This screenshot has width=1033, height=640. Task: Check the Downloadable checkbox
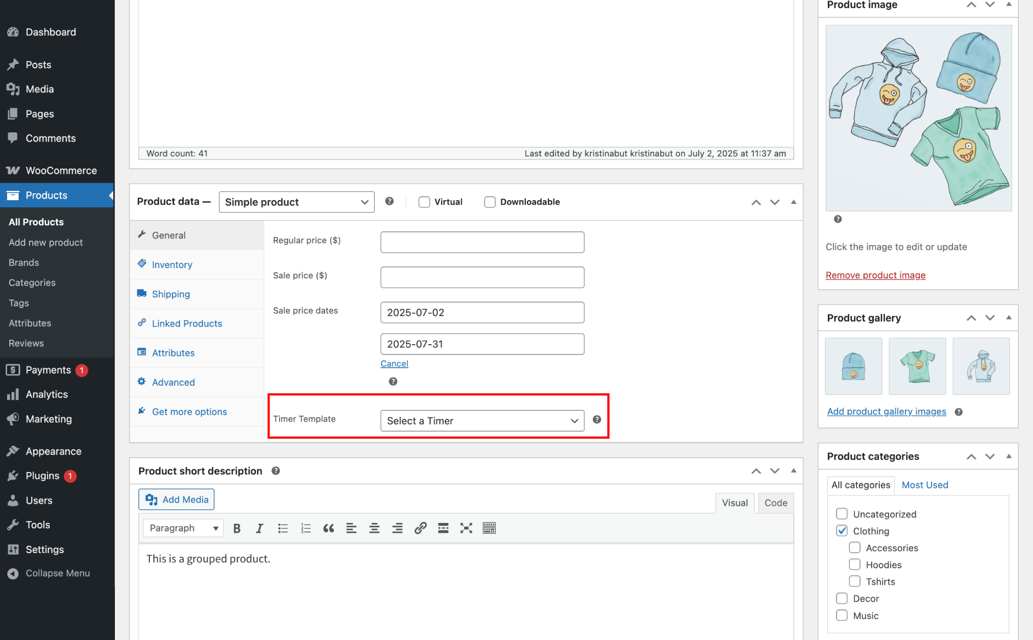(490, 202)
